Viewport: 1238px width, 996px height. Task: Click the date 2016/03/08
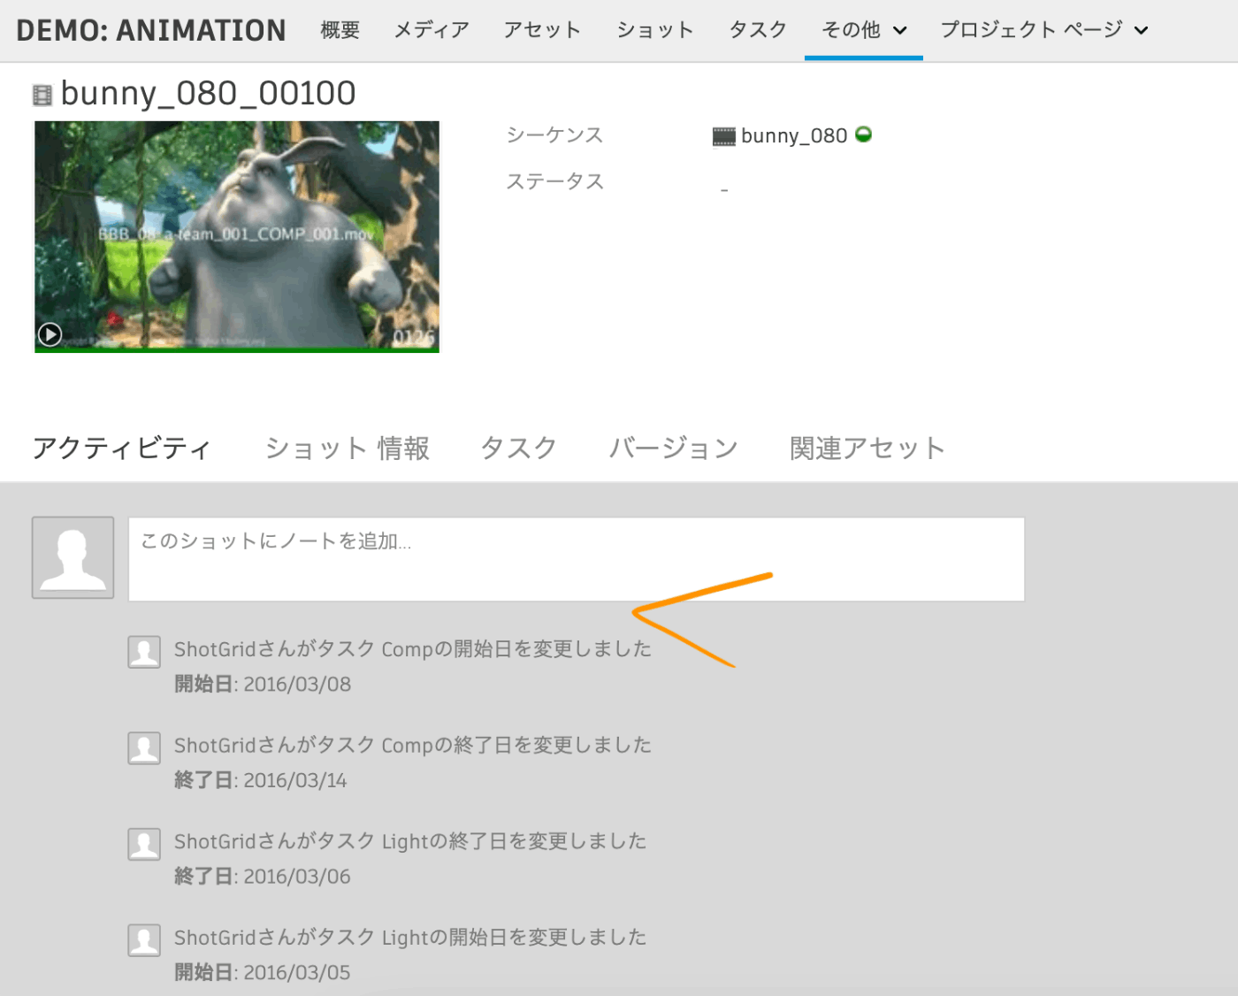[x=297, y=685]
